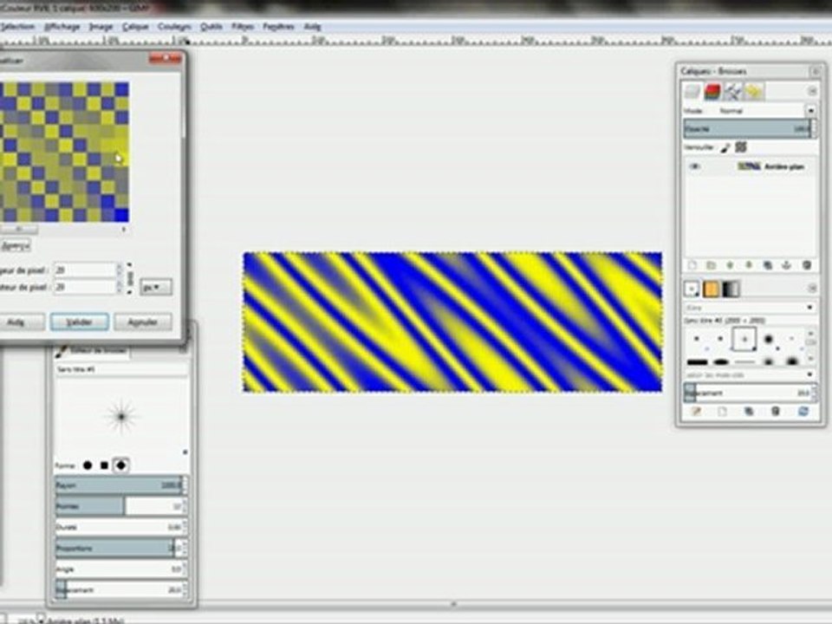Open the Layers dock tab menu arrow
Viewport: 832px width, 624px height.
[812, 91]
